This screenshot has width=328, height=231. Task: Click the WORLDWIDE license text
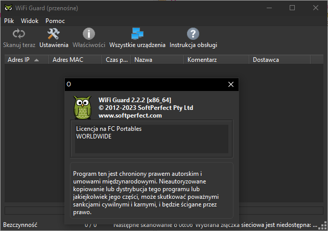tap(93, 136)
